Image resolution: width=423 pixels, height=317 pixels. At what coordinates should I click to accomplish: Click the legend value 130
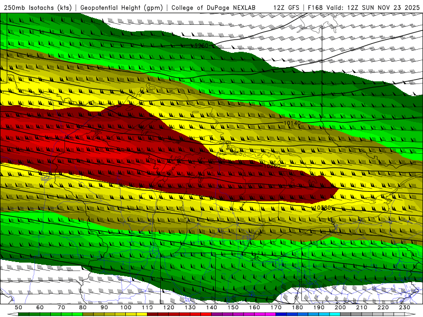(x=190, y=307)
